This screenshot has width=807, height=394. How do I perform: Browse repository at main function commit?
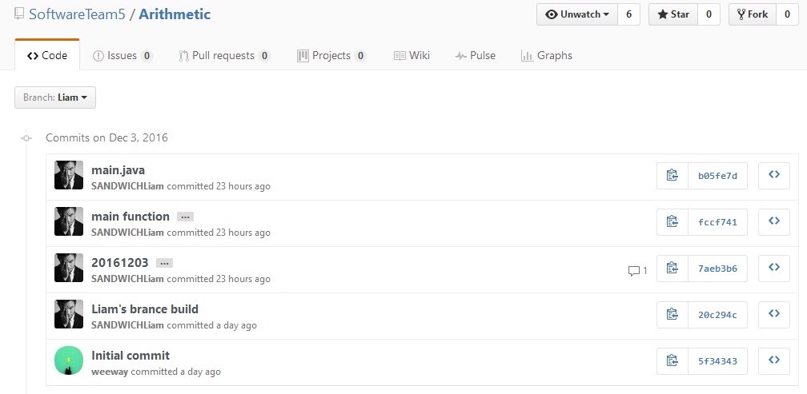[x=774, y=222]
